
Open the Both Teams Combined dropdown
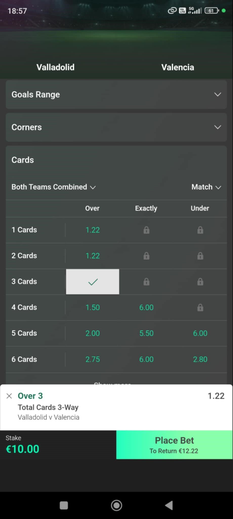tap(53, 187)
